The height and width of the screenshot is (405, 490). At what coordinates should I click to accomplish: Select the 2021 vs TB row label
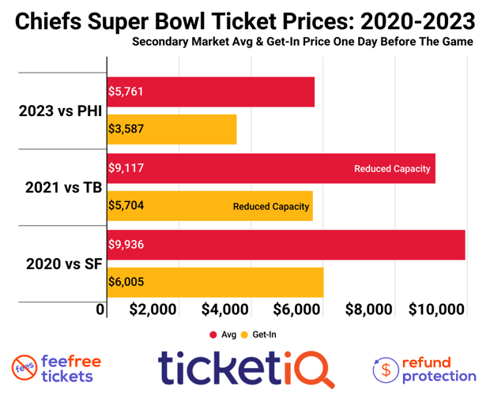64,187
